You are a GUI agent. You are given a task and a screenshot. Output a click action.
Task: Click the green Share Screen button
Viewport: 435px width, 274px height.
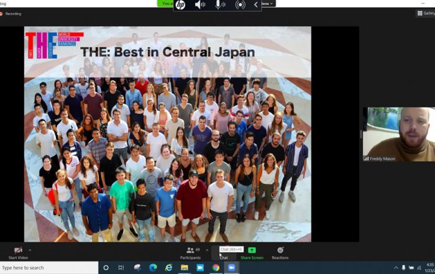coord(252,253)
